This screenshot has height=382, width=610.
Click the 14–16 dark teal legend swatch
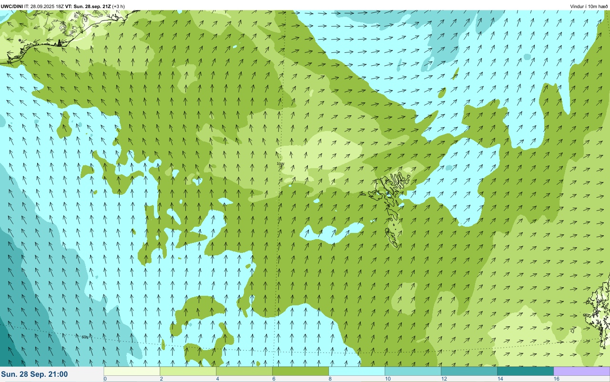click(x=526, y=371)
